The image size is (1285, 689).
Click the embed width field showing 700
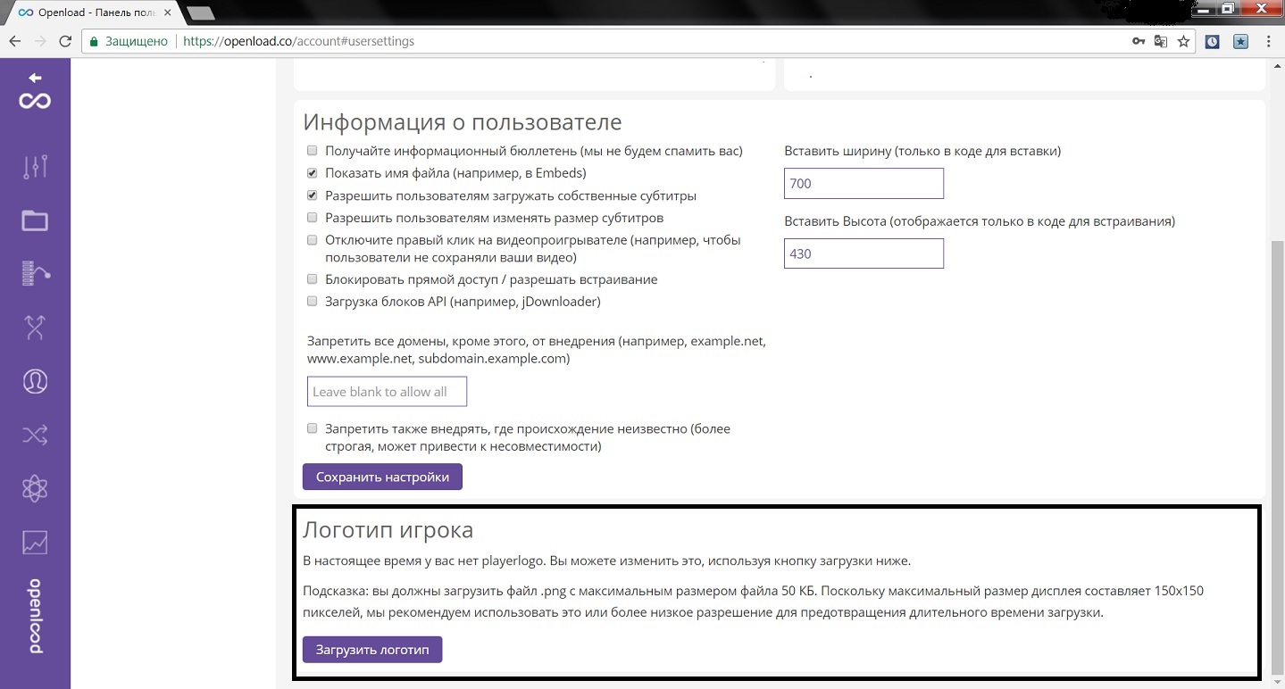[864, 184]
